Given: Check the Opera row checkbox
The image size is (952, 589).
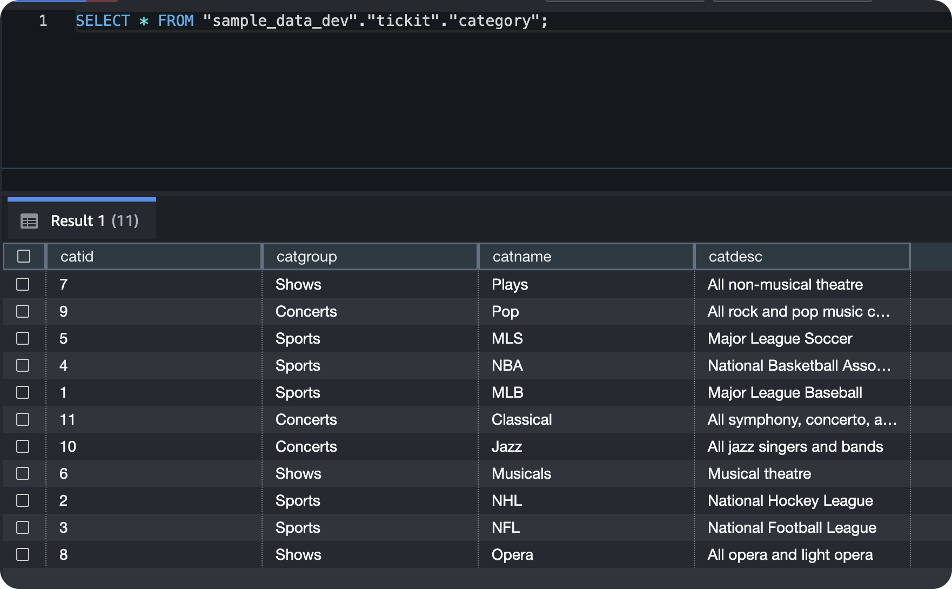Looking at the screenshot, I should click(23, 554).
